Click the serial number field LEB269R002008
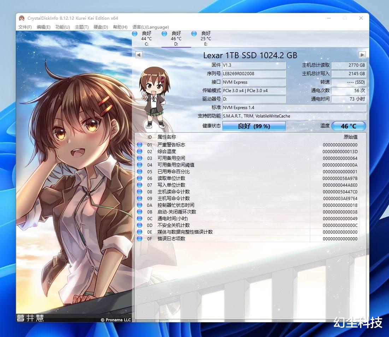This screenshot has width=389, height=337. 254,74
